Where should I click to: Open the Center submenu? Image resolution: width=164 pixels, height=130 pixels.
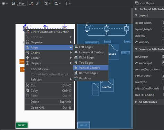coord(49,58)
